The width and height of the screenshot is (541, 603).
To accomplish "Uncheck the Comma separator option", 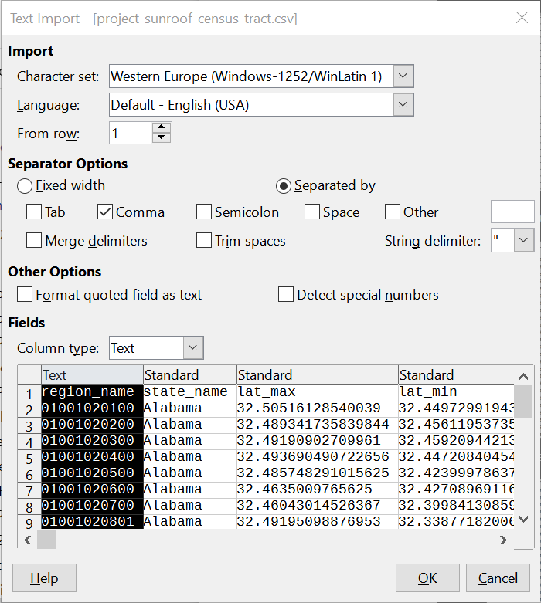I will coord(106,212).
